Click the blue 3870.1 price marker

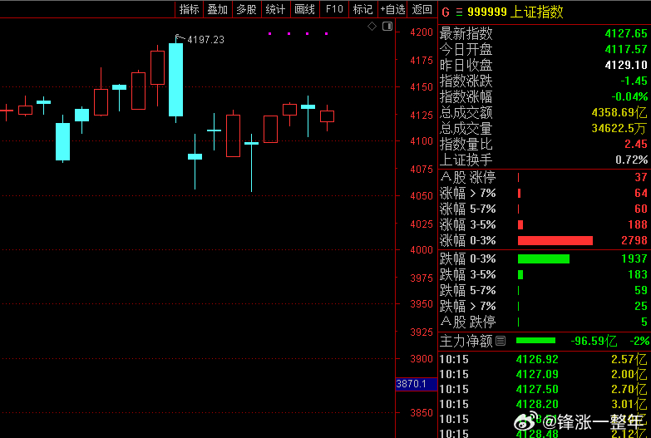pos(417,384)
